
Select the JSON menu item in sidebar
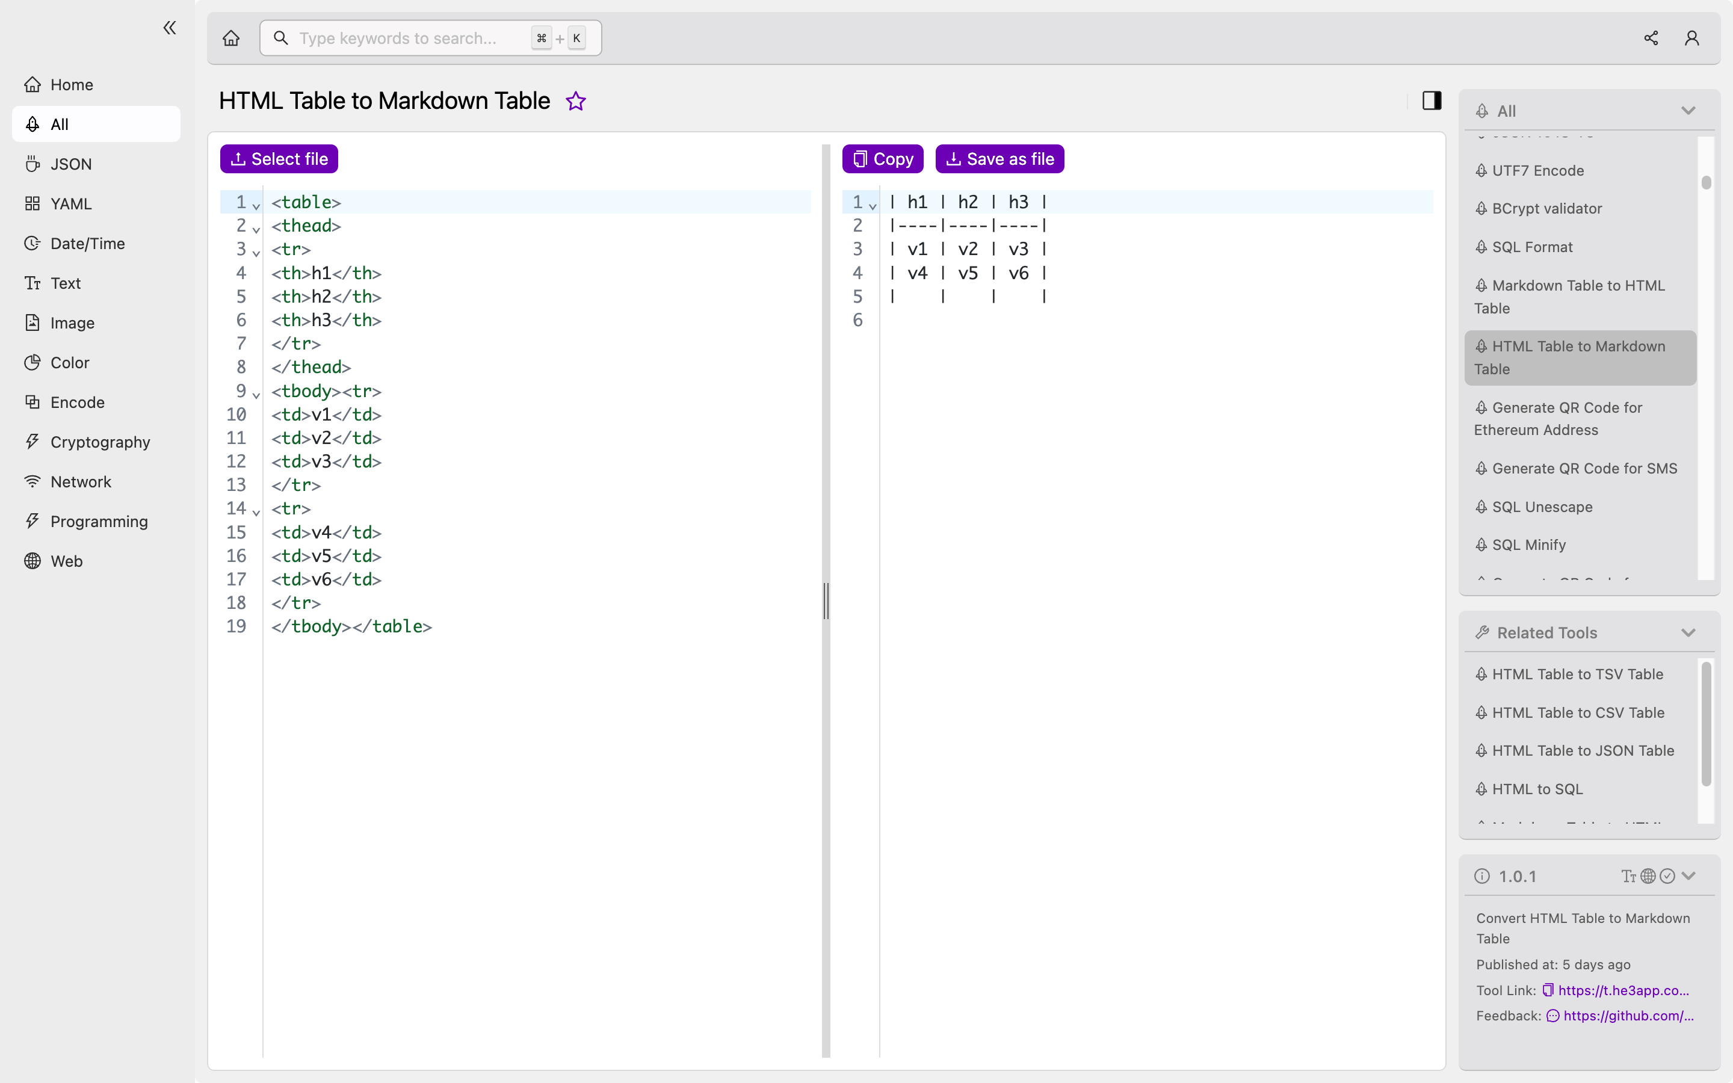[x=72, y=164]
